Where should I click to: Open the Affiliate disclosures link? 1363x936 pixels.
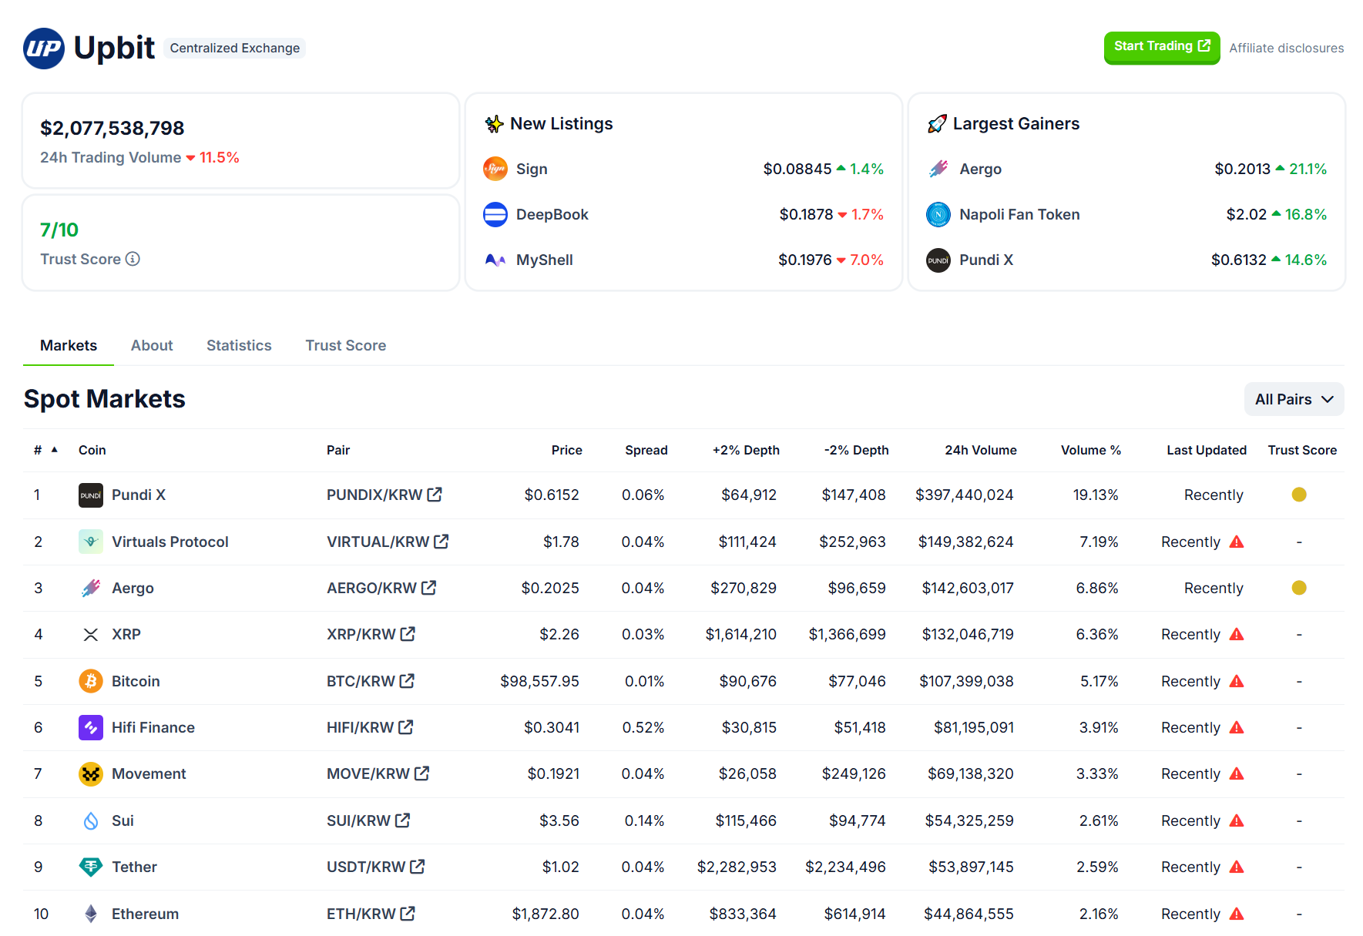[x=1286, y=48]
